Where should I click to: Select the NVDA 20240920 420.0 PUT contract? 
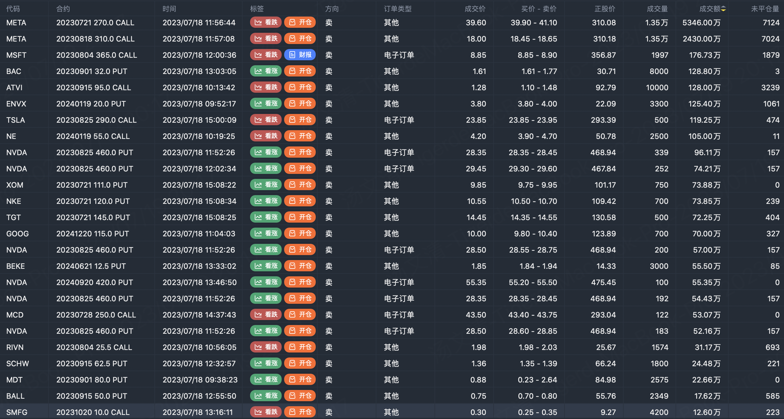95,282
